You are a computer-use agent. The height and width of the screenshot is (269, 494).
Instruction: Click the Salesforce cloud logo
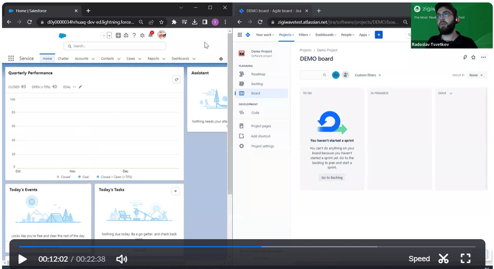pos(62,36)
